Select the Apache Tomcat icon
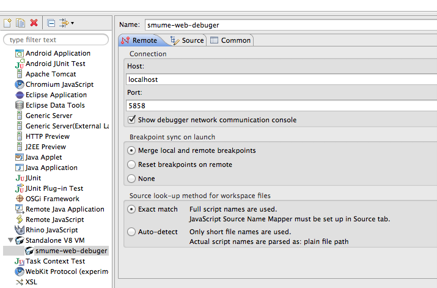Screen dimensions: 437x288 tap(19, 74)
